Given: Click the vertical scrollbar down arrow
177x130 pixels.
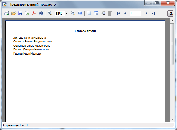Looking at the screenshot, I should tap(172, 120).
